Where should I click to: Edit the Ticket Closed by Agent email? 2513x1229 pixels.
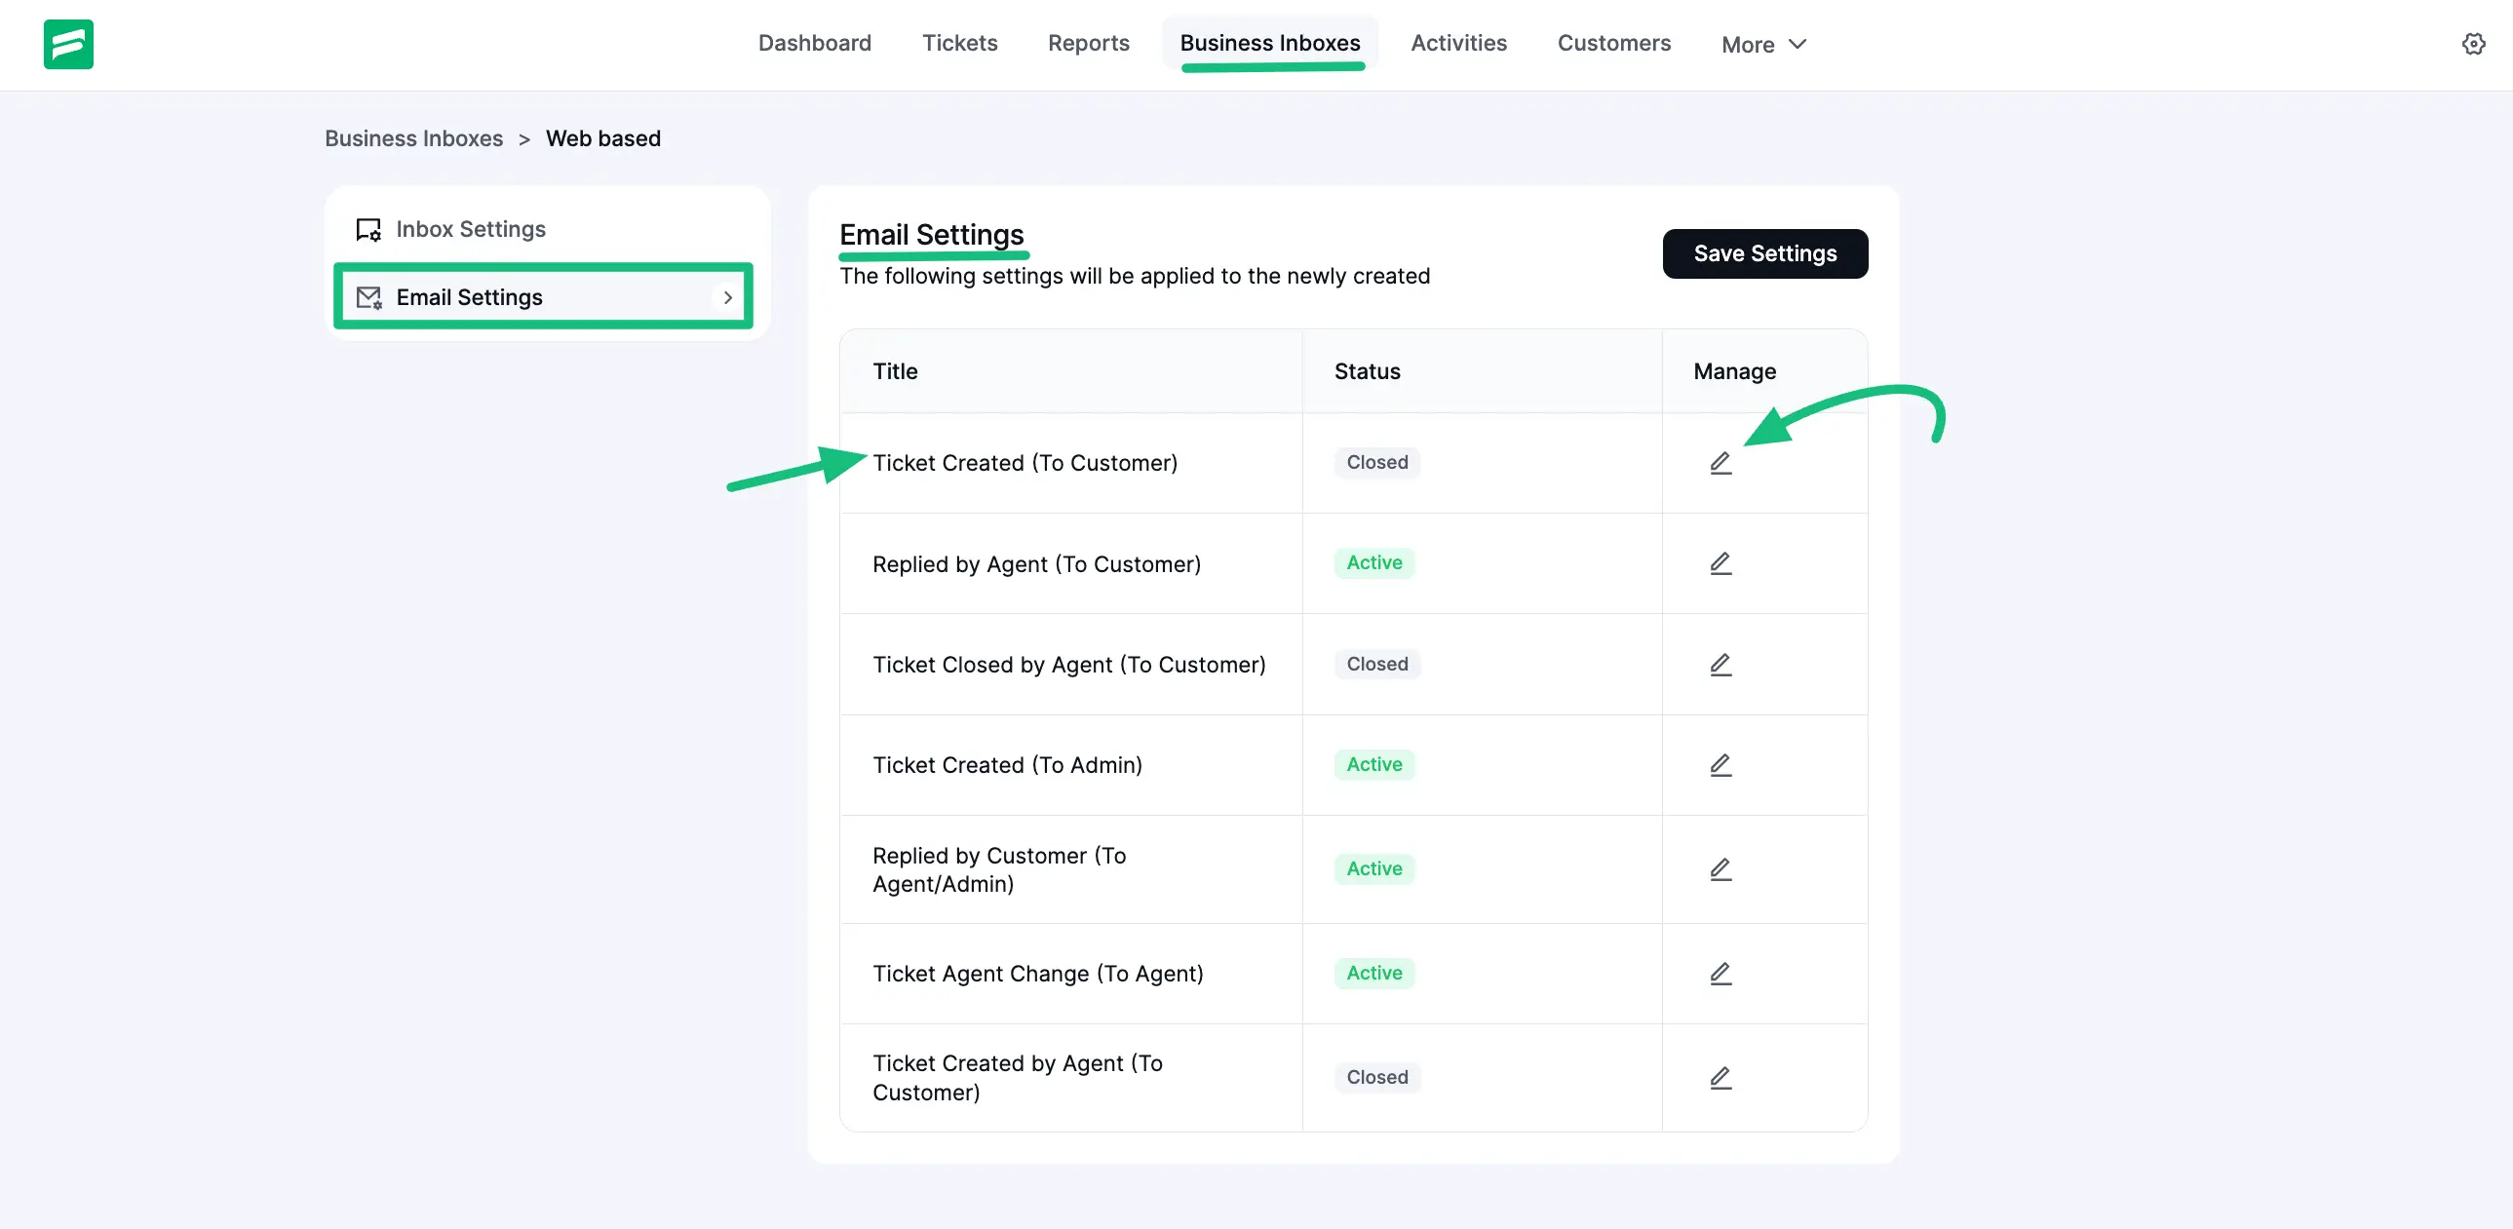(x=1719, y=665)
